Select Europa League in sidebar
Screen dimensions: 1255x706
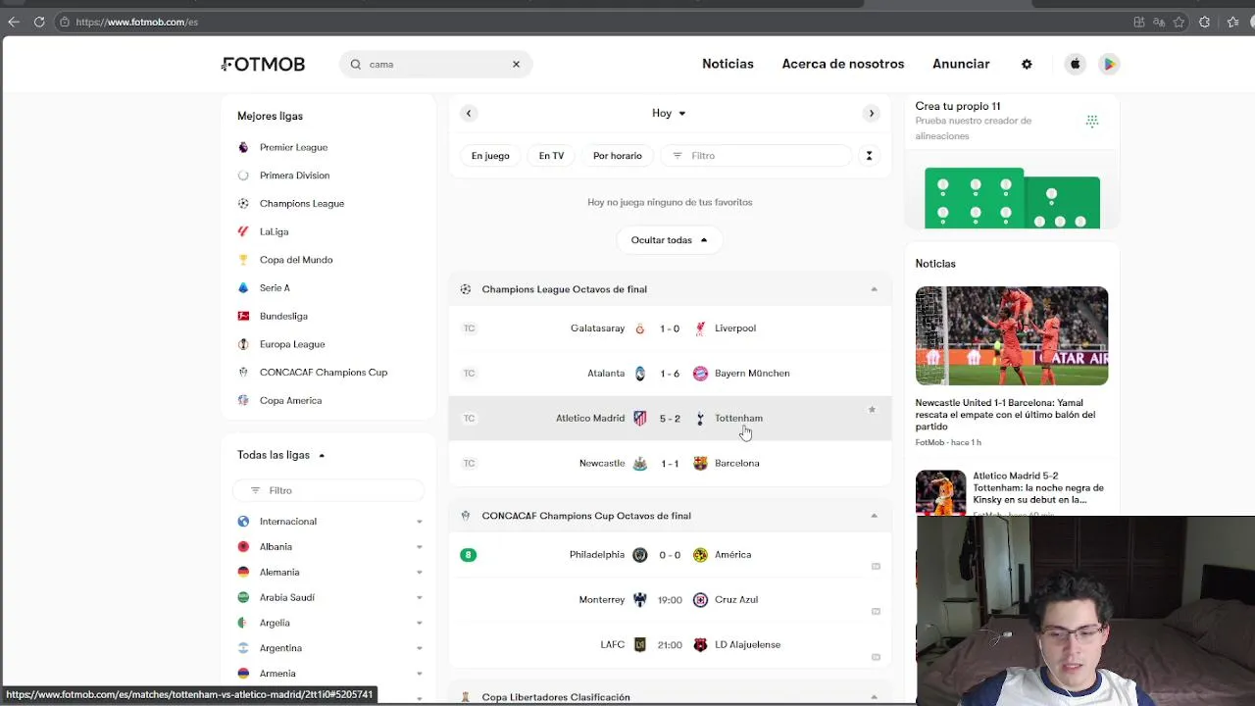pyautogui.click(x=292, y=344)
